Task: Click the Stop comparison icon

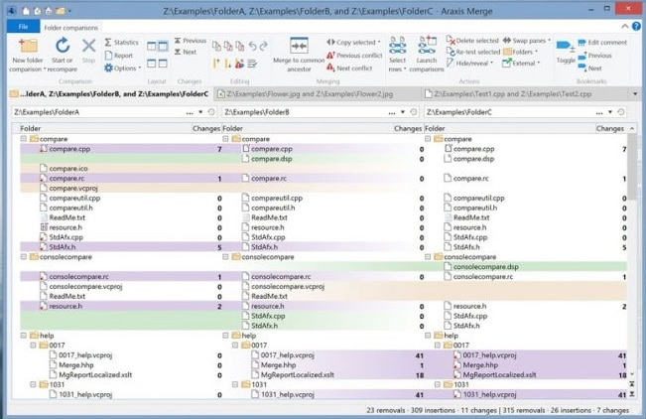Action: tap(88, 46)
